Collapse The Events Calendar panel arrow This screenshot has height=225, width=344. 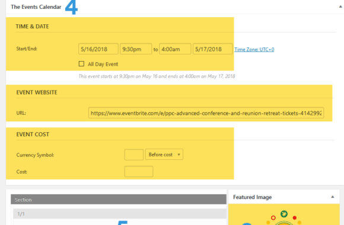pyautogui.click(x=340, y=7)
